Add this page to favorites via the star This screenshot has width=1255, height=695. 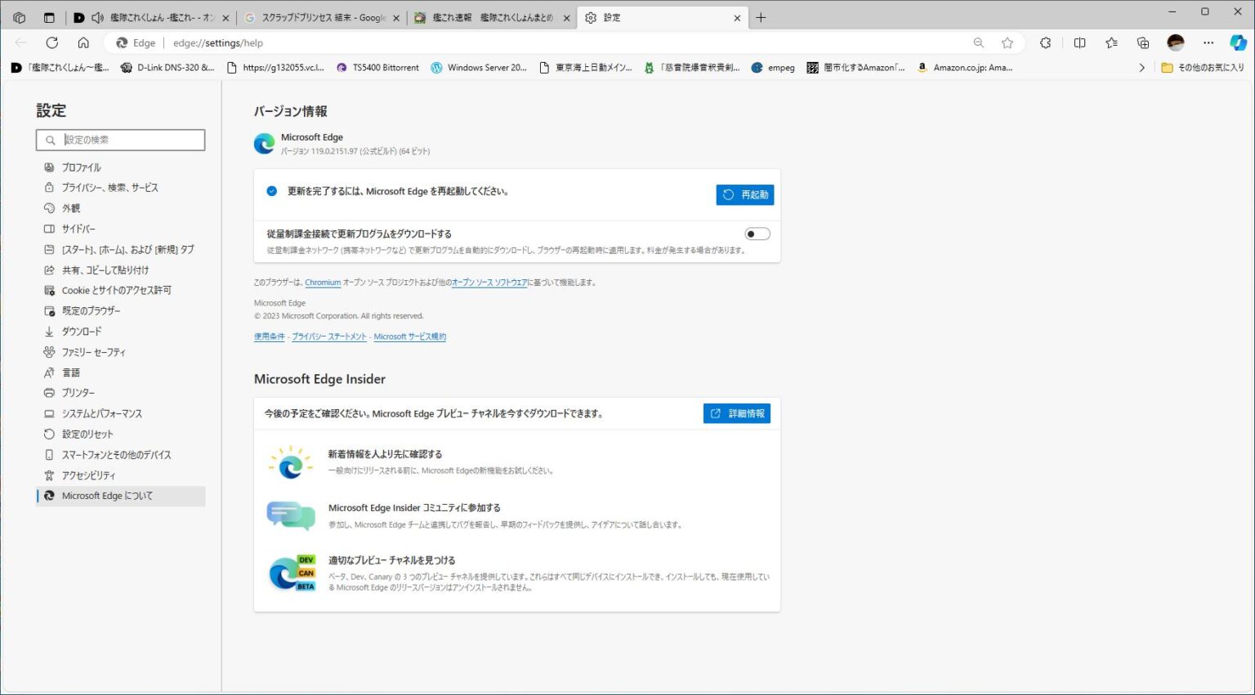(x=1007, y=42)
